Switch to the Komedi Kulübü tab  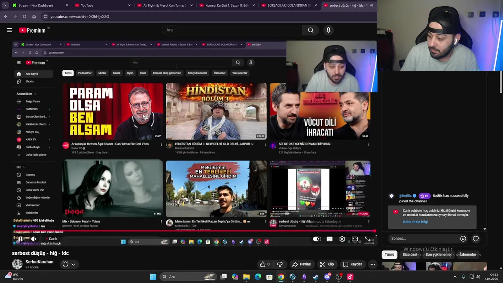click(x=227, y=6)
